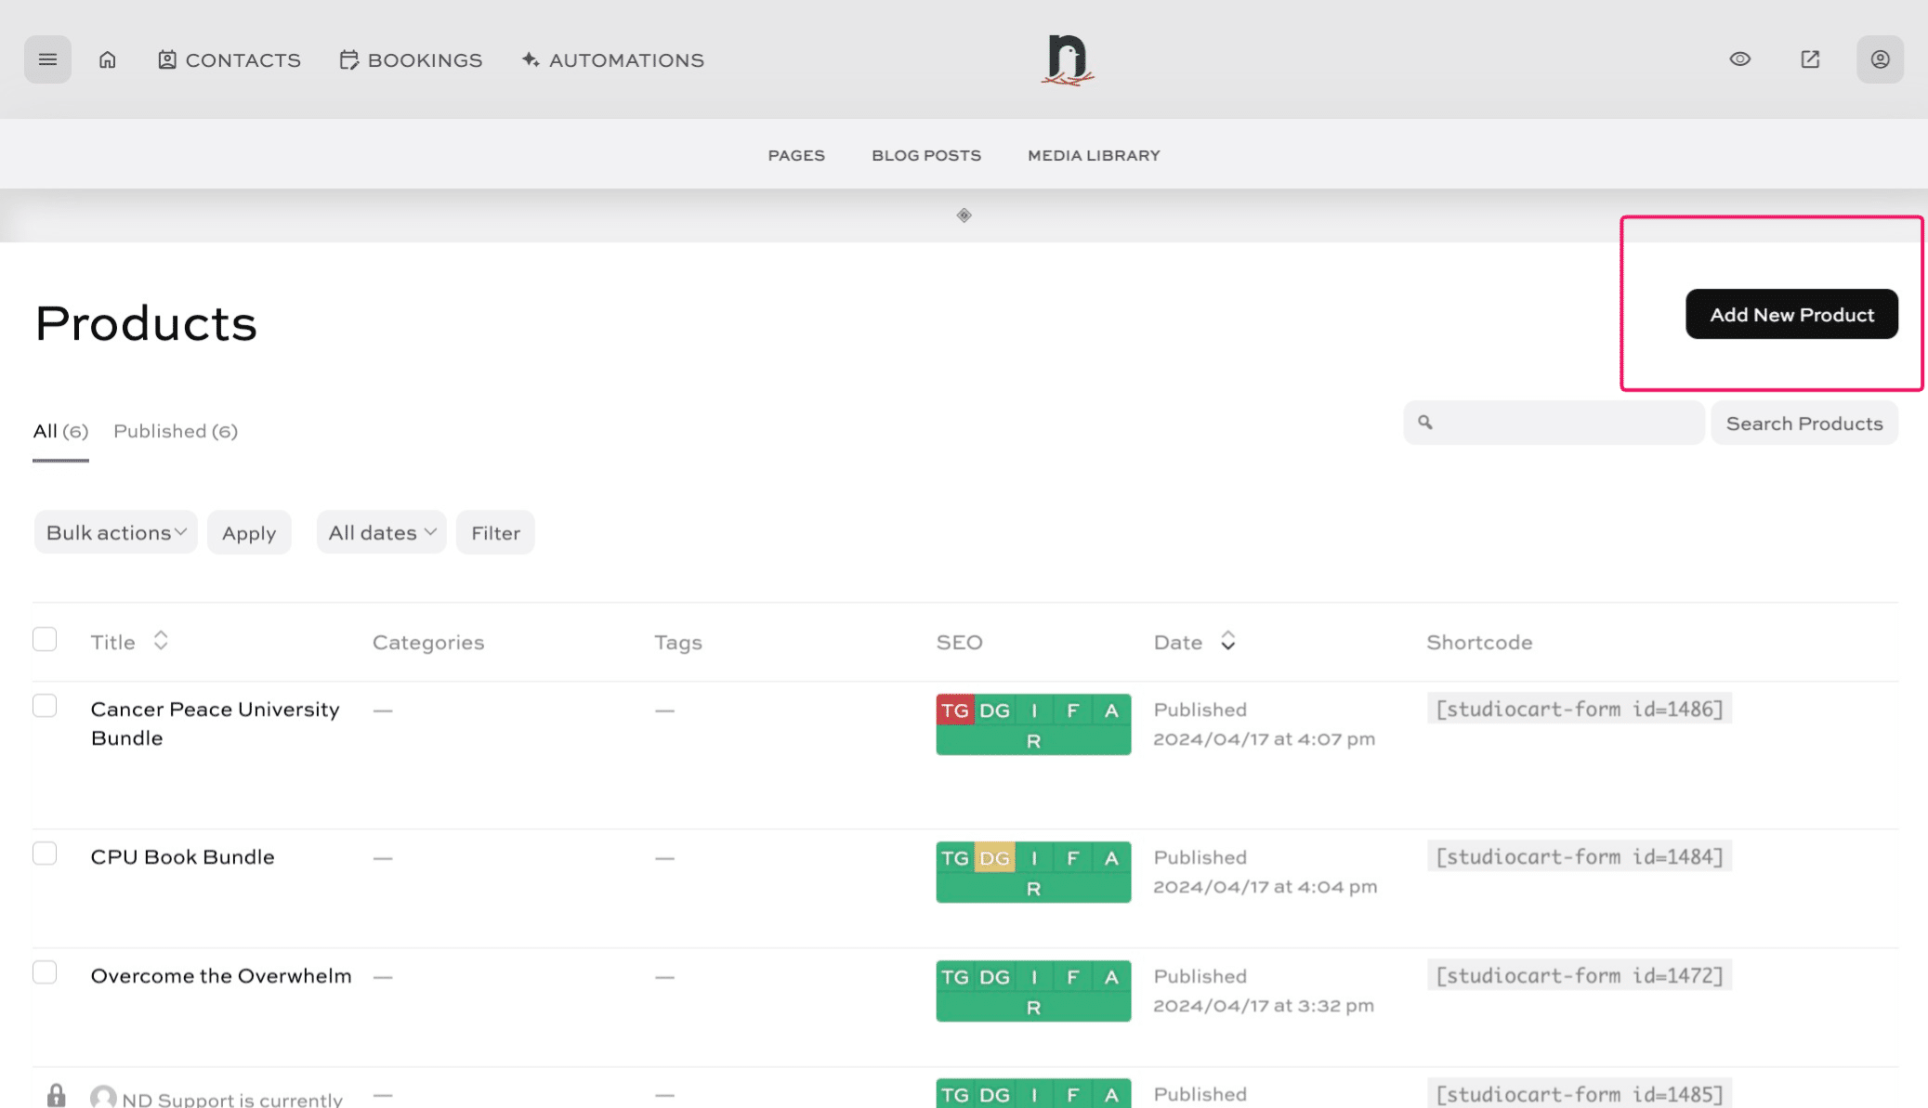
Task: Click the Novel logo
Action: 1067,59
